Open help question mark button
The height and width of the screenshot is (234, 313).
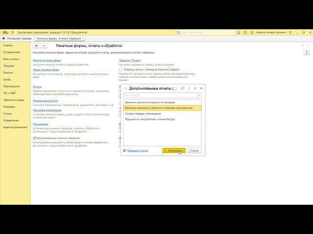307,53
